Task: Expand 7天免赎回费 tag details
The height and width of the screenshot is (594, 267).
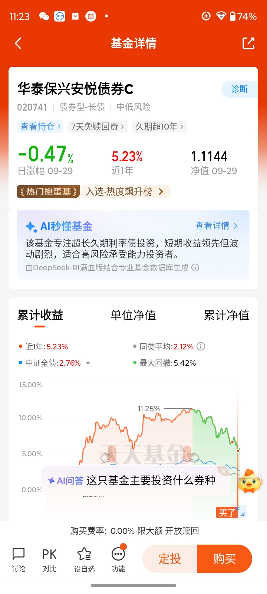Action: (98, 127)
